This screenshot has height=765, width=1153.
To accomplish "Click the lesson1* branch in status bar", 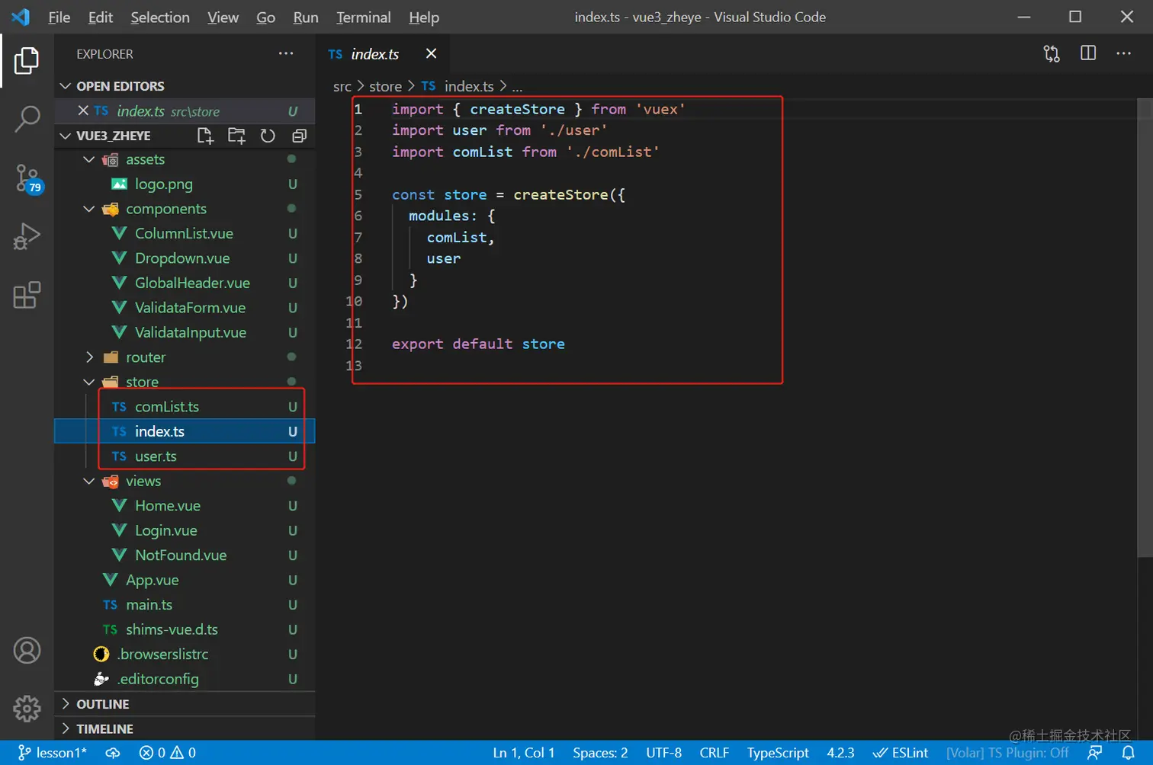I will (x=53, y=753).
